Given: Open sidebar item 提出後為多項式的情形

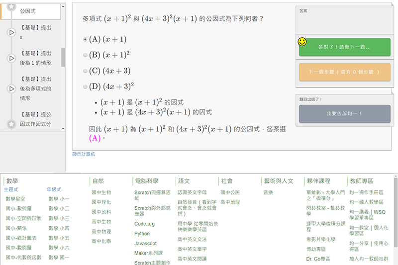Looking at the screenshot, I should pos(35,88).
